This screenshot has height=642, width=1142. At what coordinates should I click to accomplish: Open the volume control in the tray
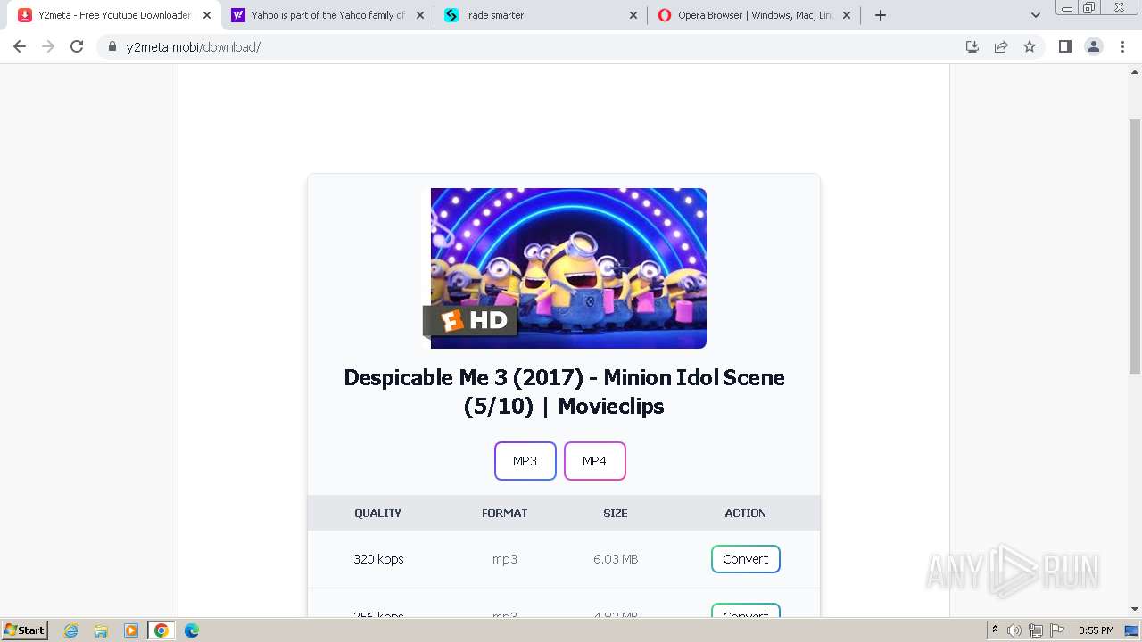(x=1014, y=630)
